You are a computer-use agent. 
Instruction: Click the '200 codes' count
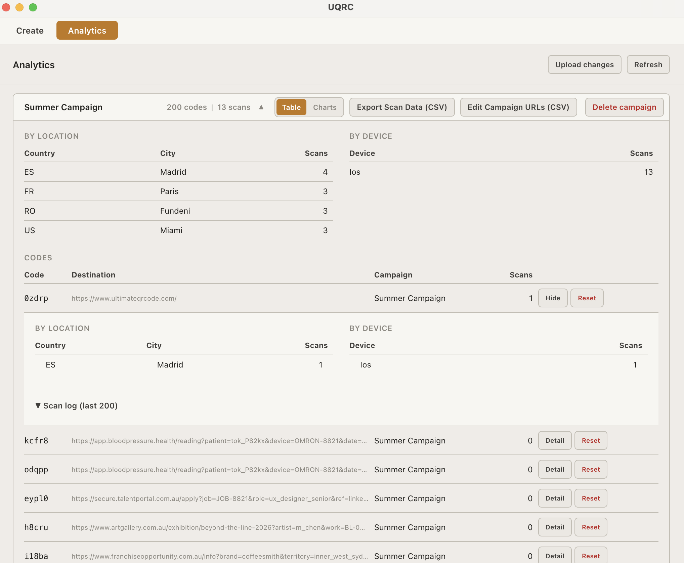tap(187, 107)
